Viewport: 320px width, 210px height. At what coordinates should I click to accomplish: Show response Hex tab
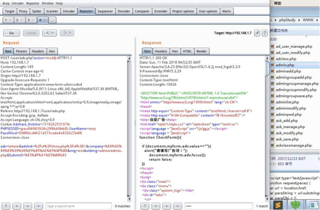(175, 51)
